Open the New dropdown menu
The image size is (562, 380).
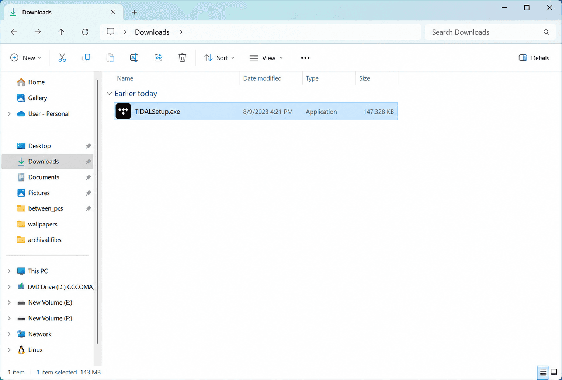(26, 58)
